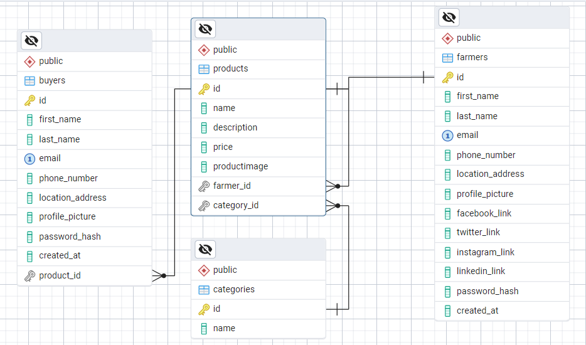This screenshot has width=586, height=345.
Task: Click the unique constraint icon beside buyers email
Action: coord(29,159)
